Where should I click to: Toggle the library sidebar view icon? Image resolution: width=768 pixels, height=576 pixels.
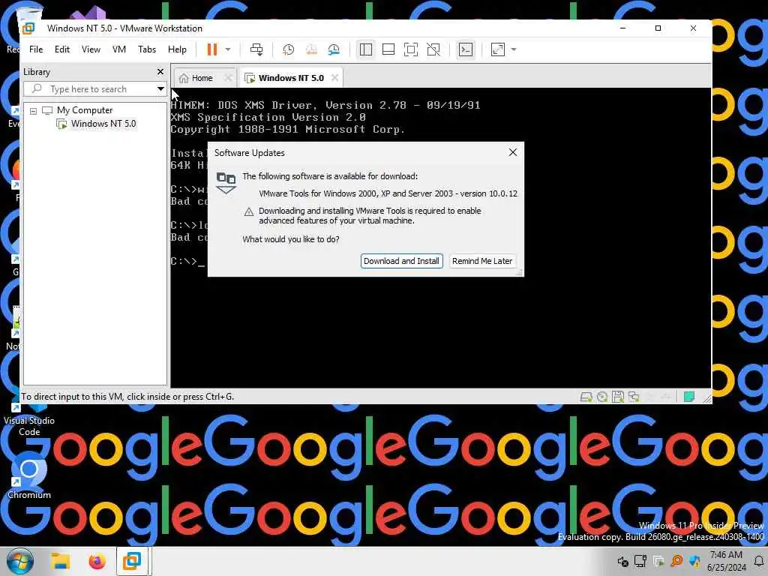point(366,49)
